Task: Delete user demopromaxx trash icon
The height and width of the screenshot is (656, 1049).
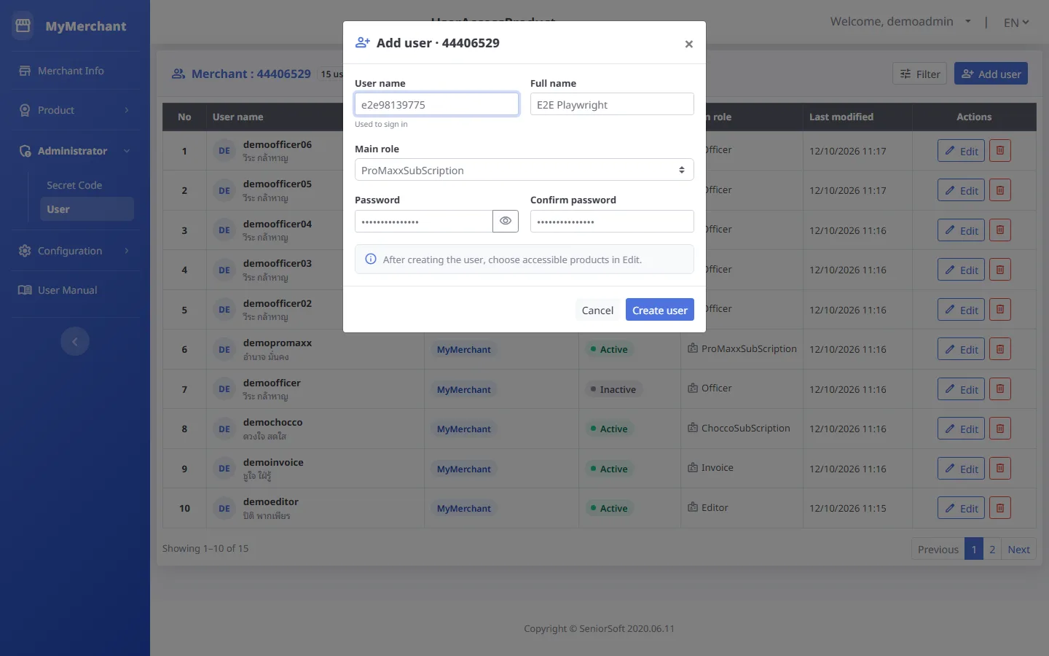Action: pyautogui.click(x=1000, y=349)
